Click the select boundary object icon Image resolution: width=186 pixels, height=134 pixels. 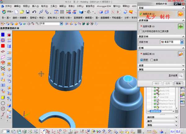coord(180,27)
